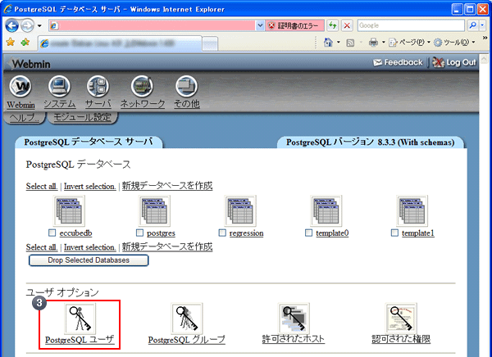Expand the Home button dropdown arrow
This screenshot has height=357, width=492.
coord(338,42)
